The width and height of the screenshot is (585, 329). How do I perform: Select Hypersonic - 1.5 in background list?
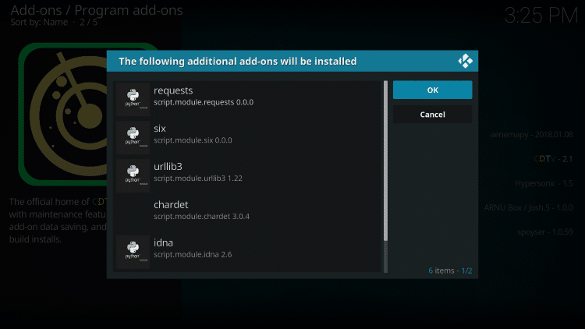pyautogui.click(x=544, y=183)
